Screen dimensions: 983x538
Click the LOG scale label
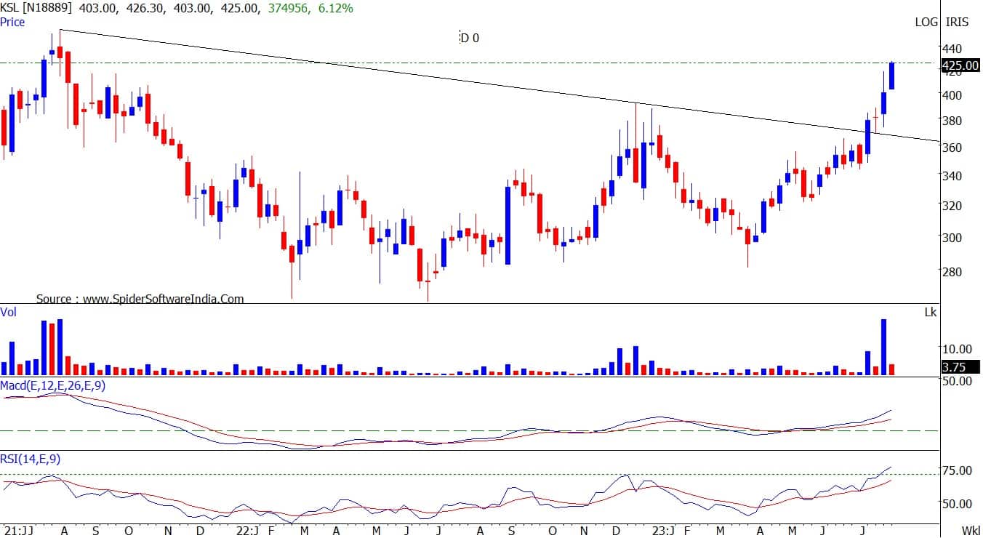pyautogui.click(x=926, y=22)
